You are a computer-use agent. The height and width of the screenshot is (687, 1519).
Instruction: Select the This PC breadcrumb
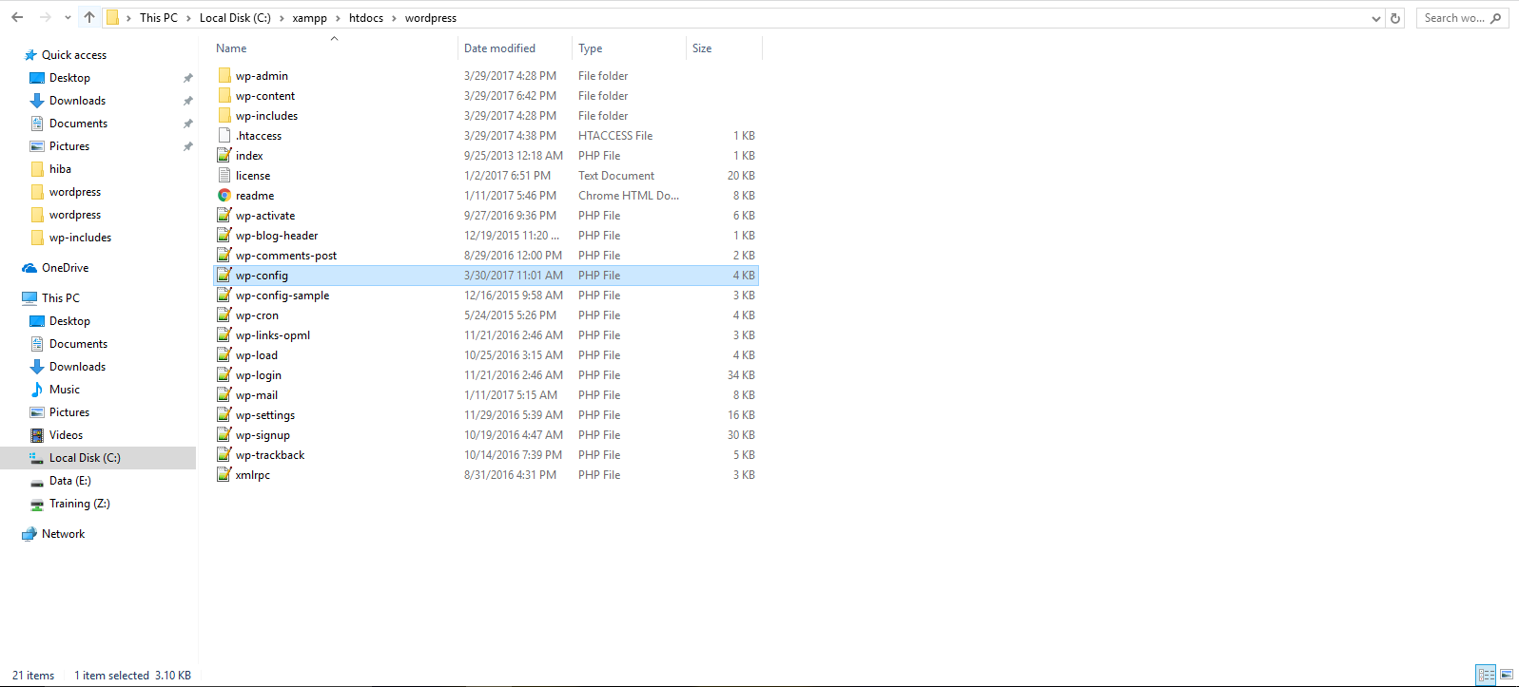(x=158, y=18)
